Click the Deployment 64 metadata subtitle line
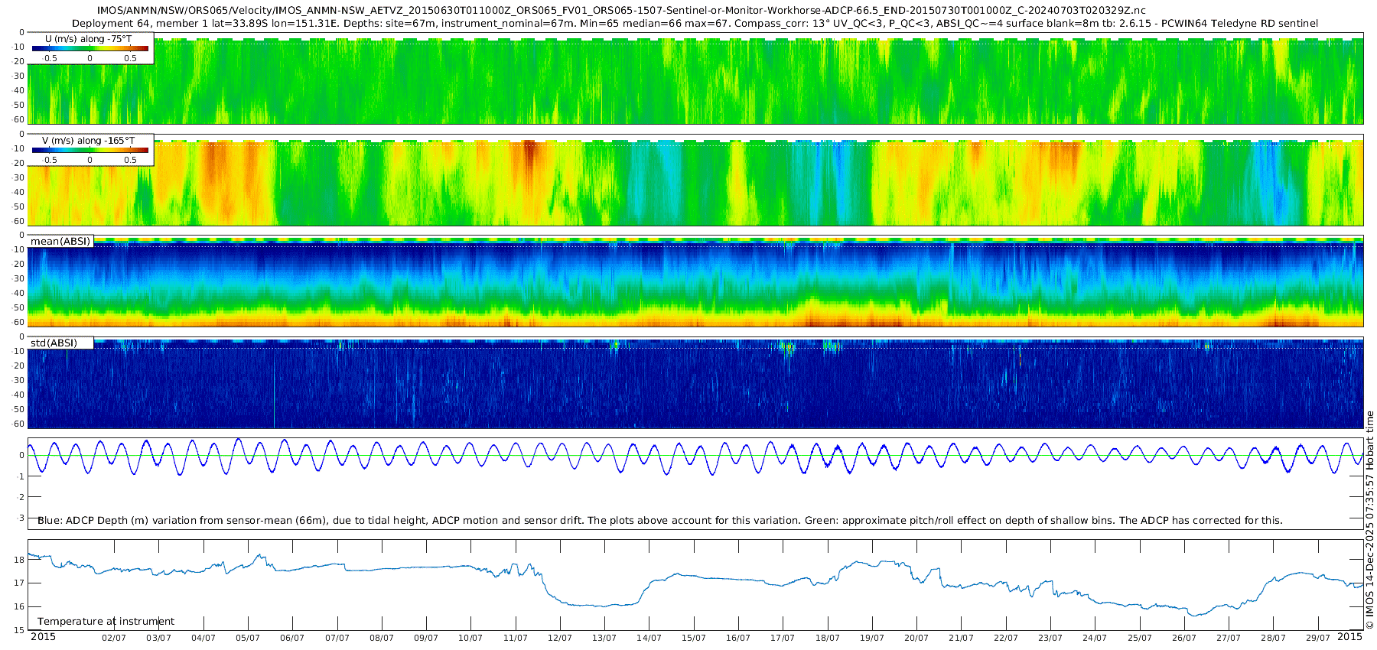1377x650 pixels. [x=695, y=24]
